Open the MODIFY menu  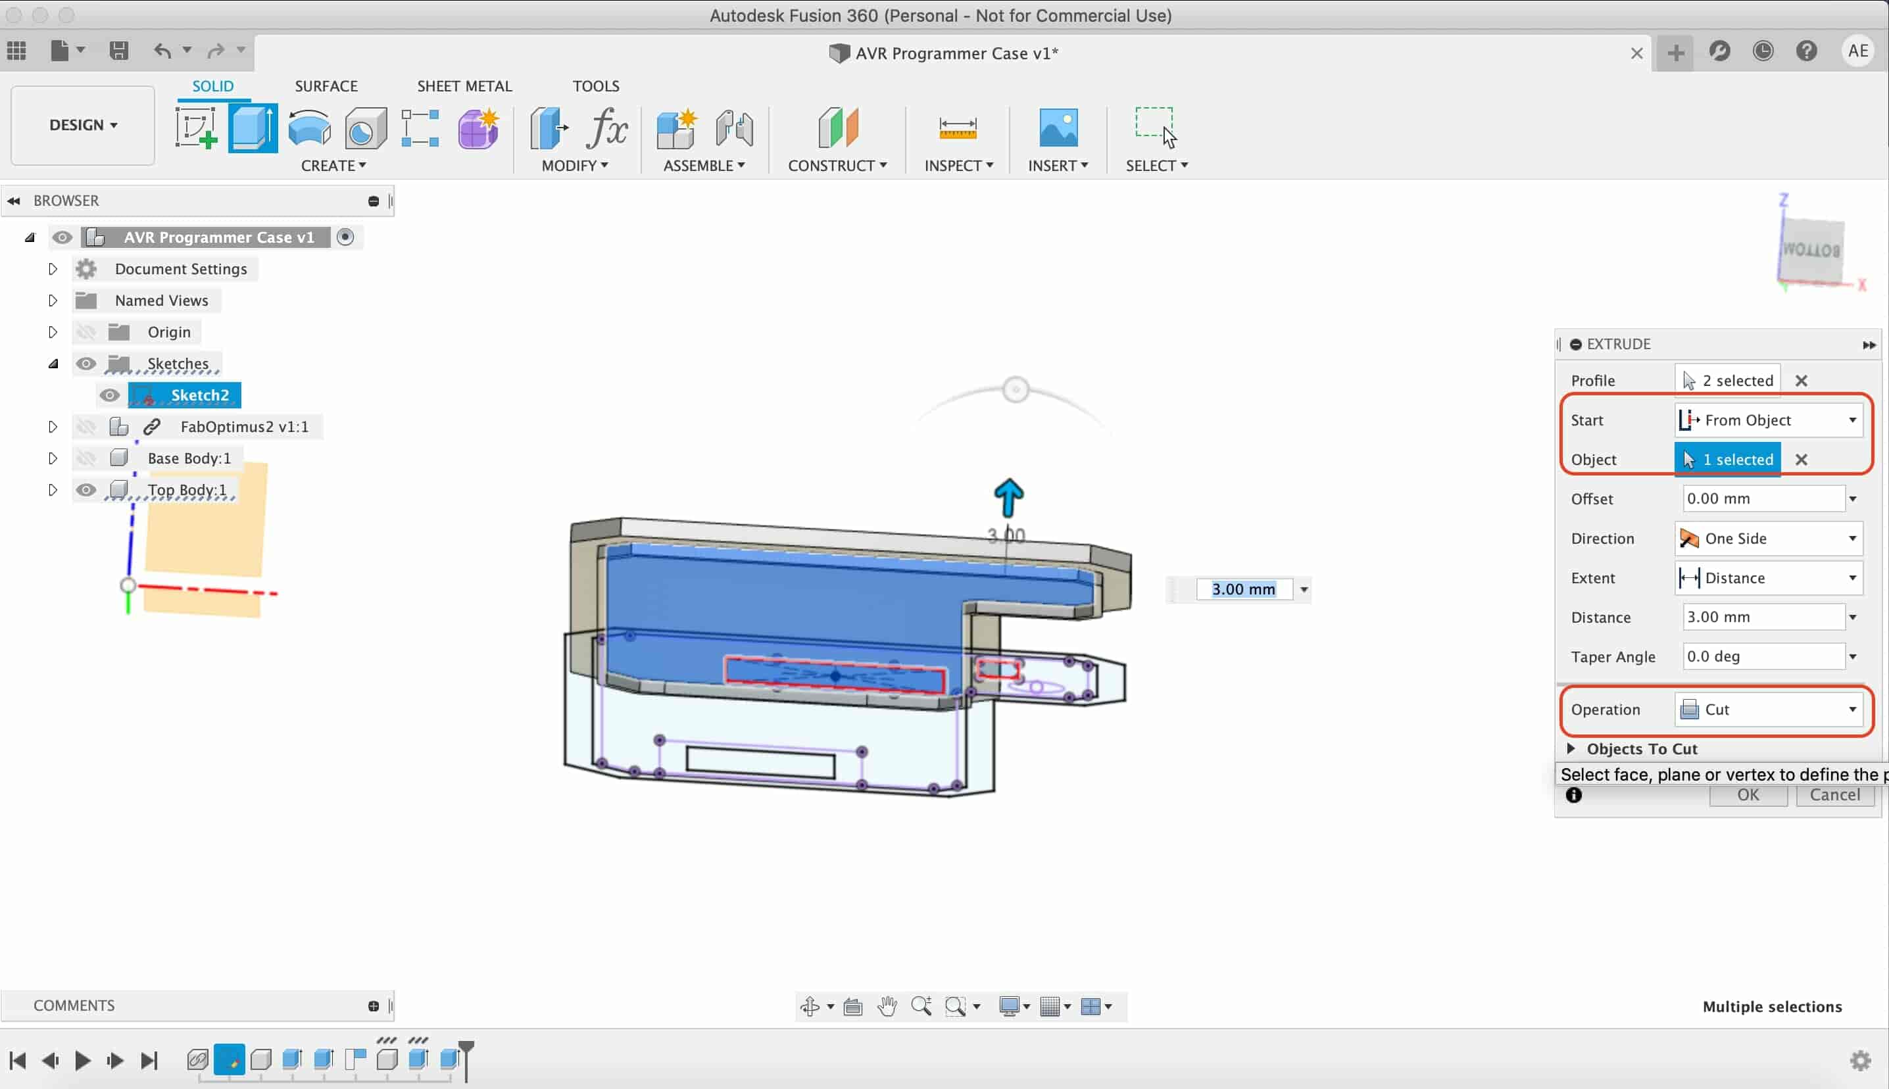click(575, 165)
